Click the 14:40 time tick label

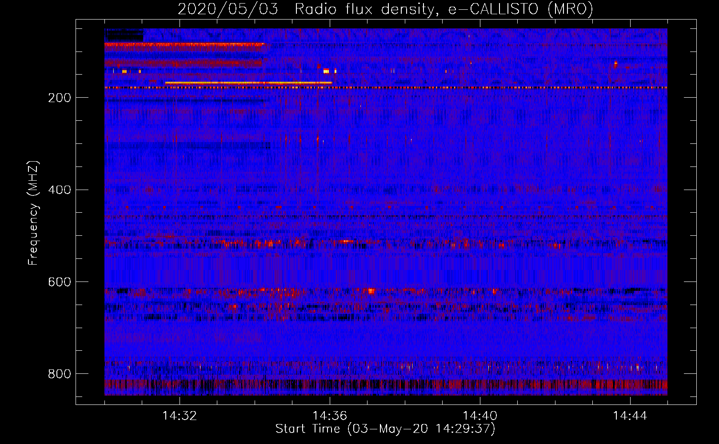click(x=480, y=416)
